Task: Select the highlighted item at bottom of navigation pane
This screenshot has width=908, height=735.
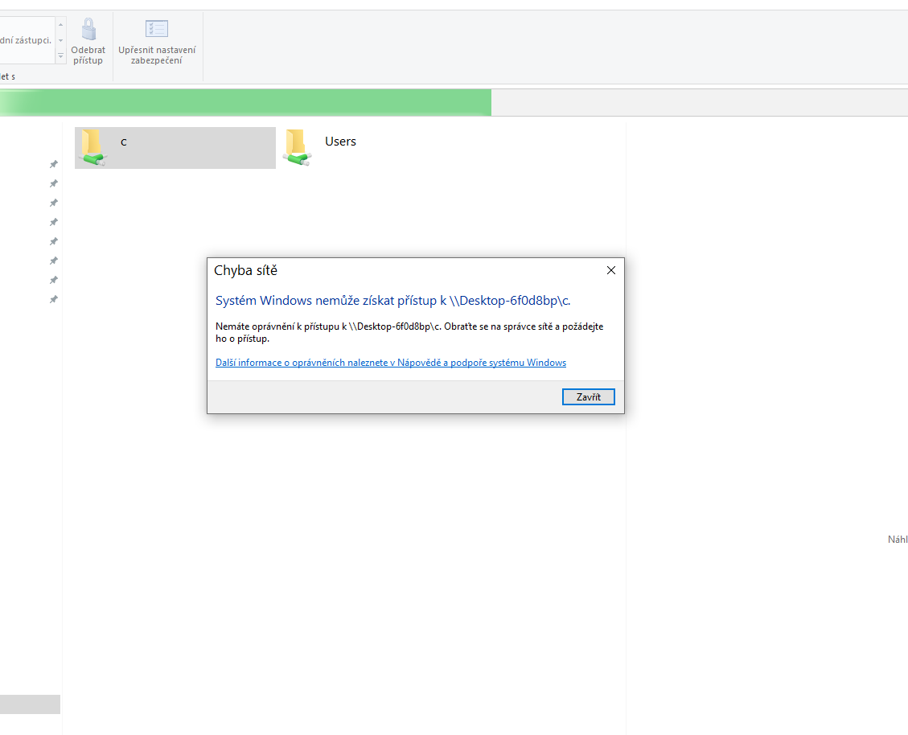Action: tap(30, 704)
